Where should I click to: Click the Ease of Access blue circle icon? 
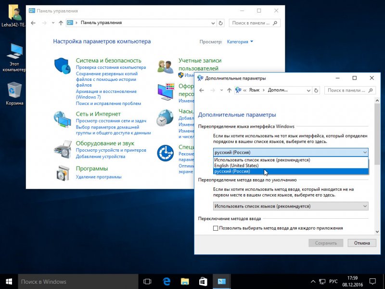coord(165,153)
